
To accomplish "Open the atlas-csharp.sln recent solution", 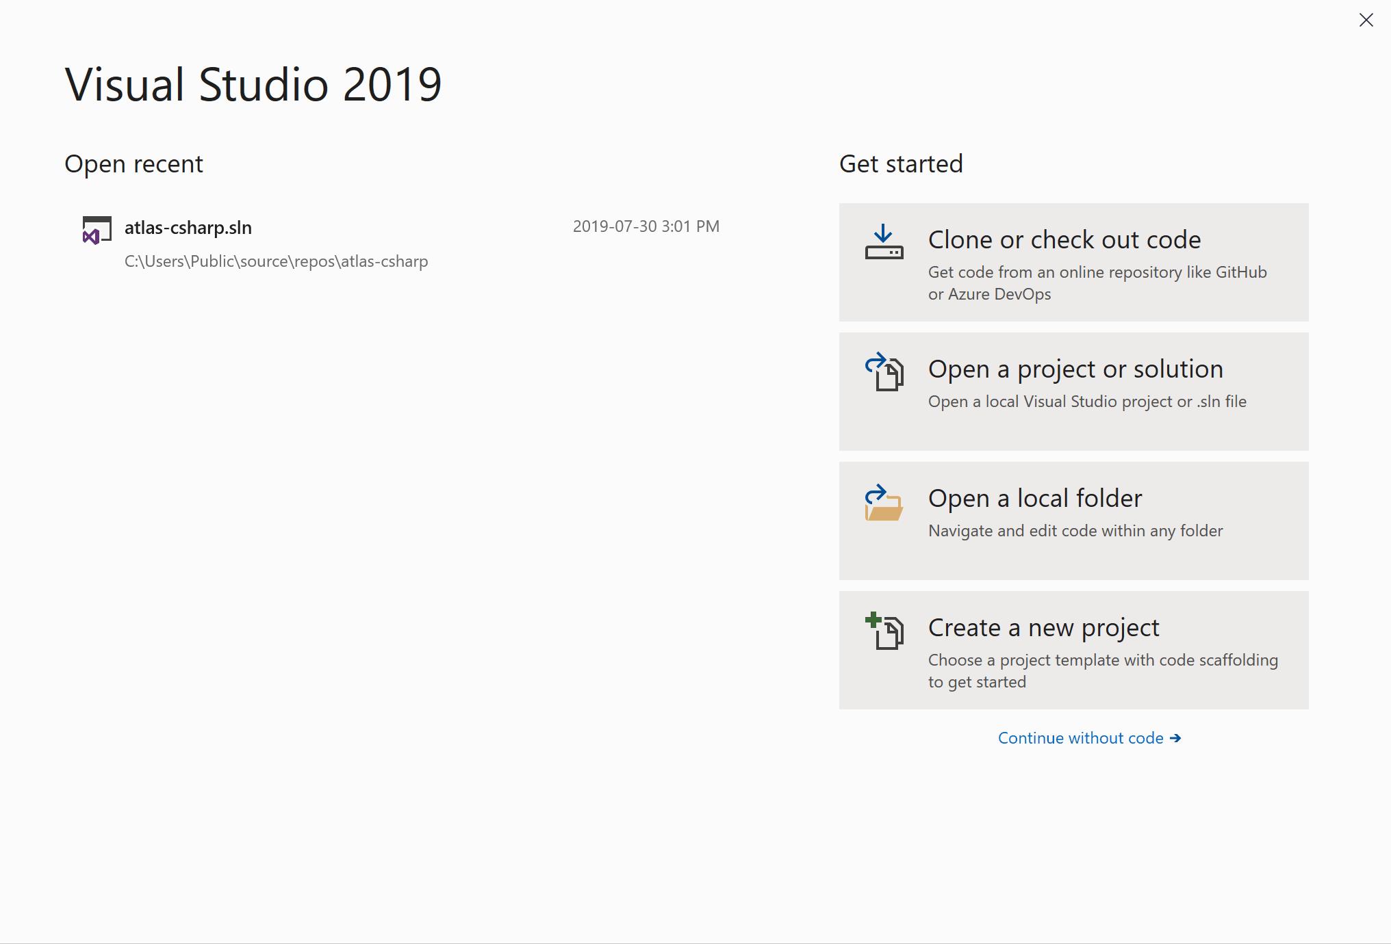I will click(x=401, y=244).
